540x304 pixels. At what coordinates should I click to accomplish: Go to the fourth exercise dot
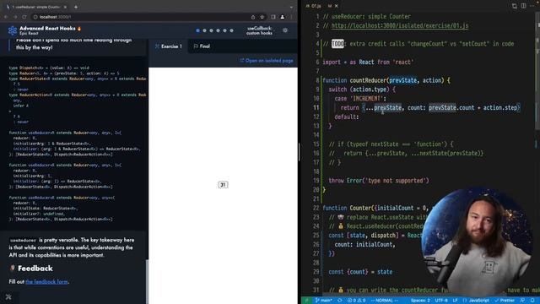(x=218, y=30)
